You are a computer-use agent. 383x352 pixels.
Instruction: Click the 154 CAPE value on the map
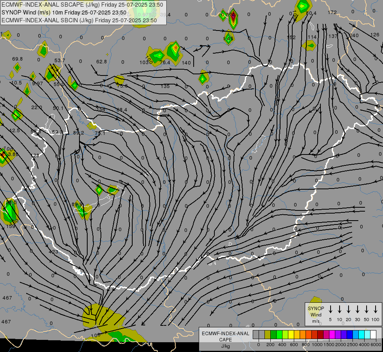pyautogui.click(x=101, y=109)
